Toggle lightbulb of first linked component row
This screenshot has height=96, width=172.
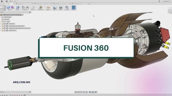point(2,24)
